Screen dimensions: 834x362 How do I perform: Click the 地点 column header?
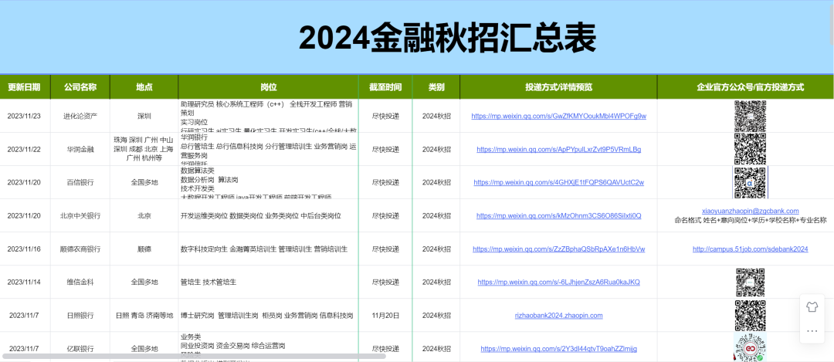144,87
